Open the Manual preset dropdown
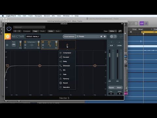This screenshot has height=118, width=157. pyautogui.click(x=29, y=27)
